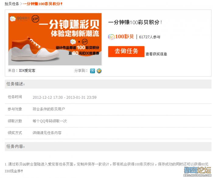The height and width of the screenshot is (178, 213).
Task: Click the task heading 一分钟赚100彩贝积分!
Action: [135, 22]
